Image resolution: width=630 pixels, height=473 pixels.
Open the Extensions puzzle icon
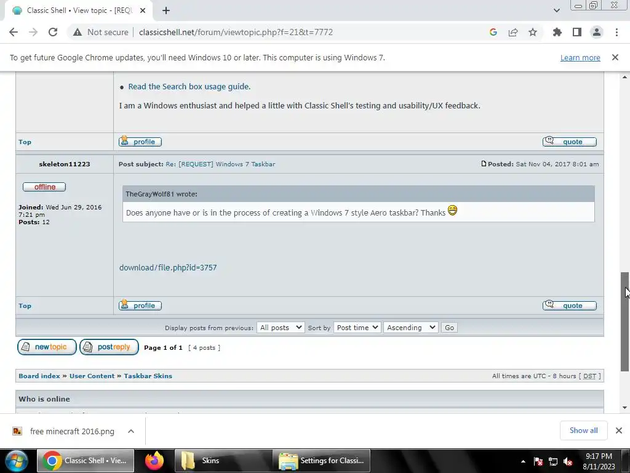point(557,32)
